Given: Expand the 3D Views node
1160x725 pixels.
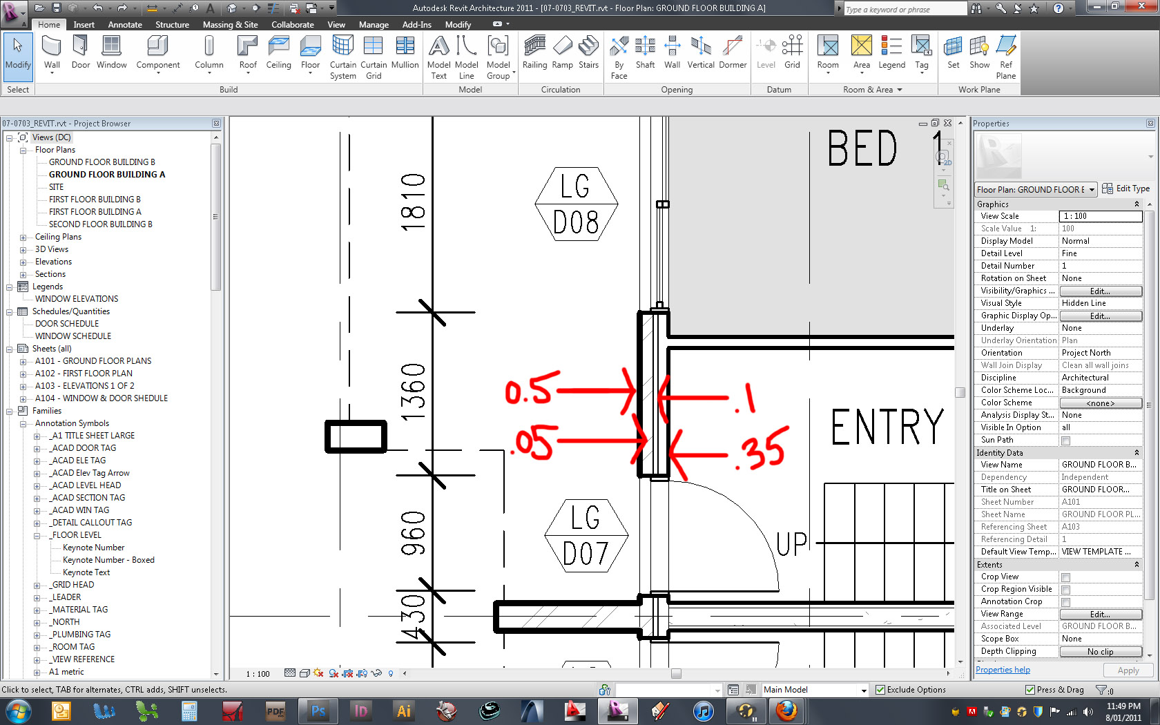Looking at the screenshot, I should click(x=23, y=249).
